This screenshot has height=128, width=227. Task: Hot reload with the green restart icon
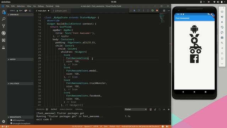click(x=153, y=11)
